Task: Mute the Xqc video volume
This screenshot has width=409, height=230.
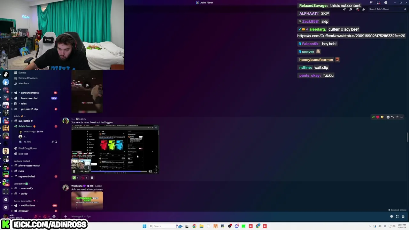Action: point(150,172)
